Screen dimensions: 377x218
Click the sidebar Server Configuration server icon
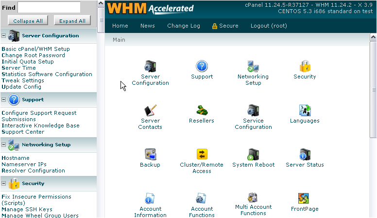[x=14, y=36]
